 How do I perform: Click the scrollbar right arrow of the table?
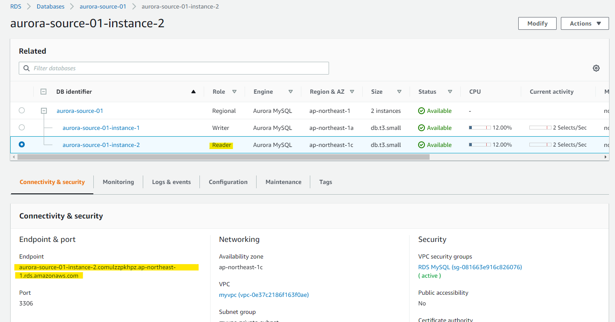[606, 157]
